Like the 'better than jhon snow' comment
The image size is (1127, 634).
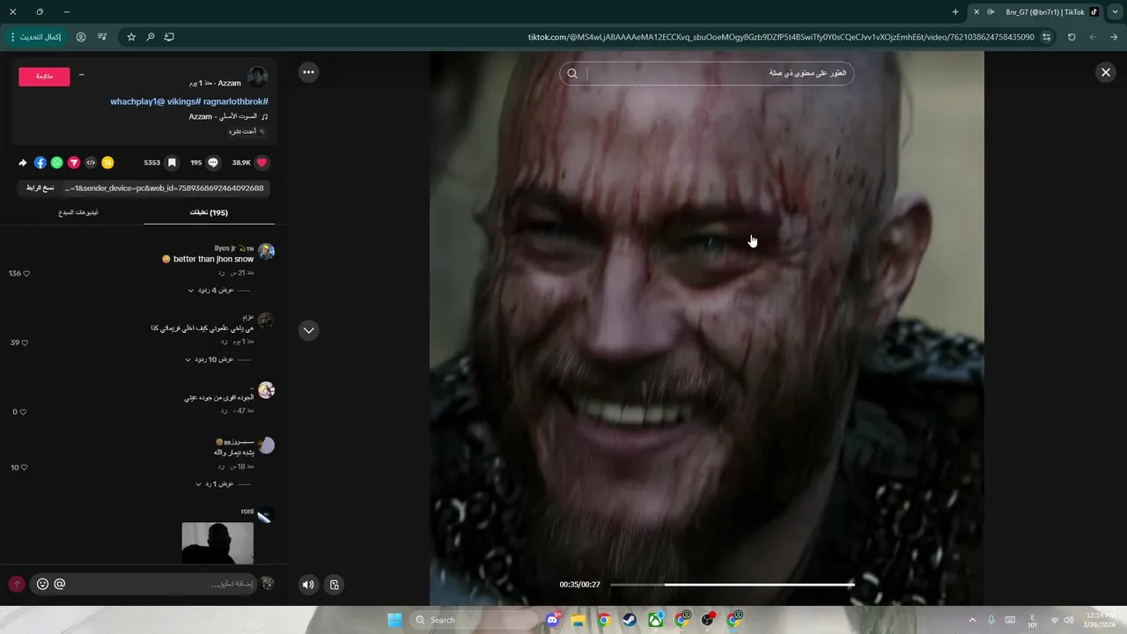pyautogui.click(x=26, y=274)
